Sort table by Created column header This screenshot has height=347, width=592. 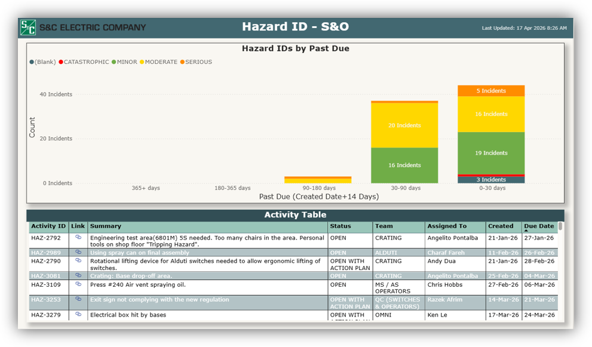point(503,226)
